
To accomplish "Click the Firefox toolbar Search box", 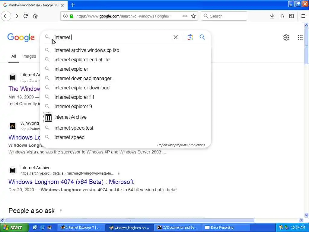I will (224, 16).
